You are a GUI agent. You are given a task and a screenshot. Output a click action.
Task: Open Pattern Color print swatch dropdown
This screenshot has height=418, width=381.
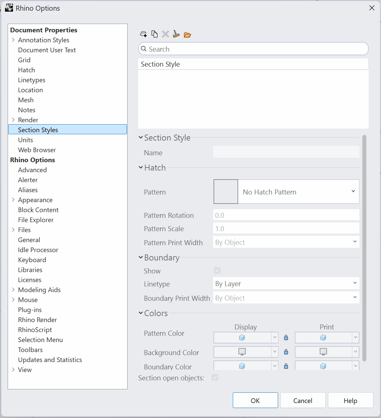(356, 338)
